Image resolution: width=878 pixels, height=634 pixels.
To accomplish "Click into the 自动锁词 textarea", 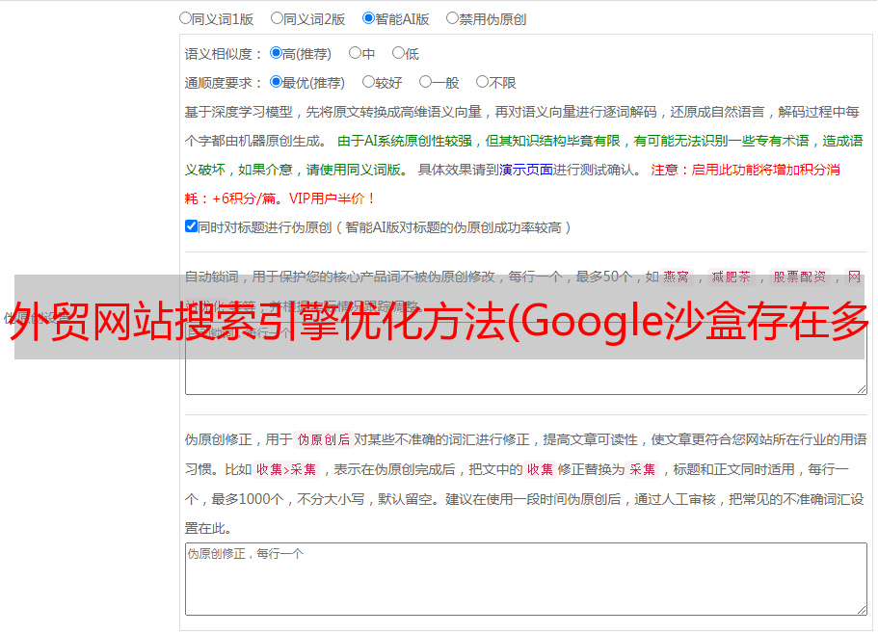I will tap(526, 358).
